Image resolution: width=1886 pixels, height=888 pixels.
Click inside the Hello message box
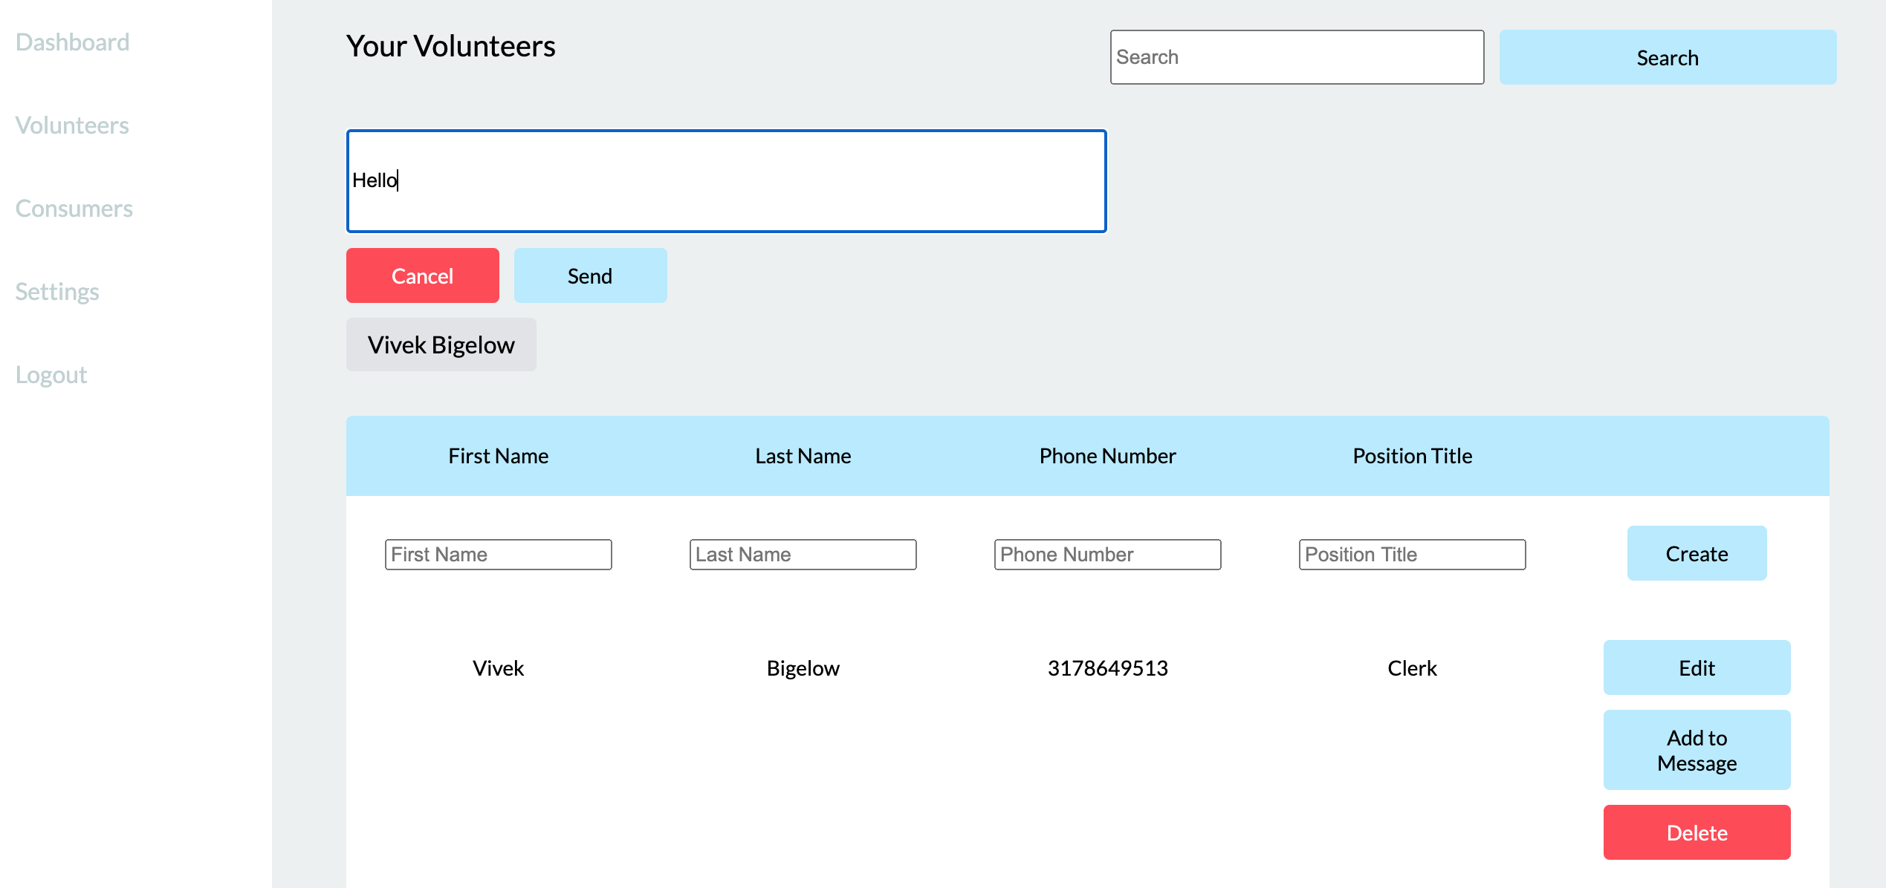click(726, 181)
